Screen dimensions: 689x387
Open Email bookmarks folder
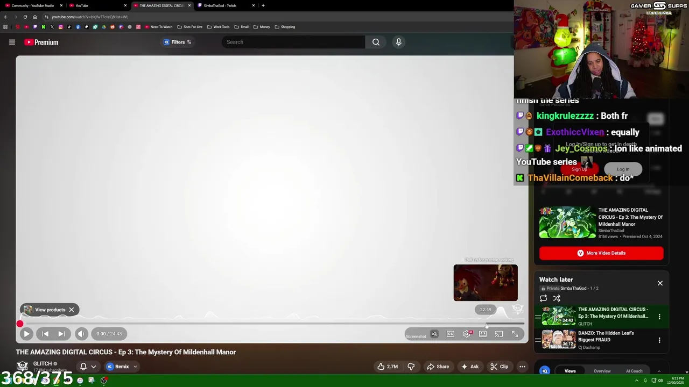(241, 27)
